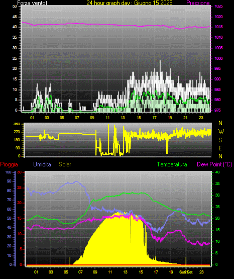Click the S compass direction label
The height and width of the screenshot is (279, 234).
click(x=220, y=140)
